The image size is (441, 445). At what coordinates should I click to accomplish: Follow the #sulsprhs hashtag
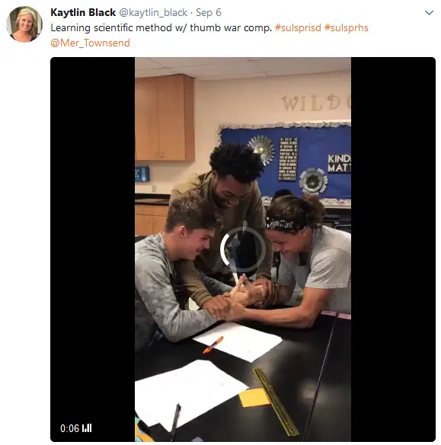click(x=346, y=28)
